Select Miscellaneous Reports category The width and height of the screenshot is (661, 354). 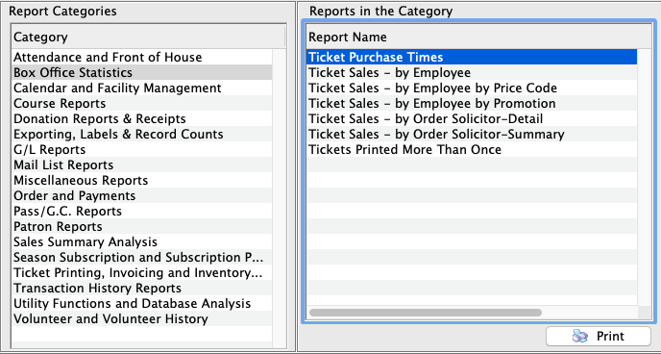142,180
